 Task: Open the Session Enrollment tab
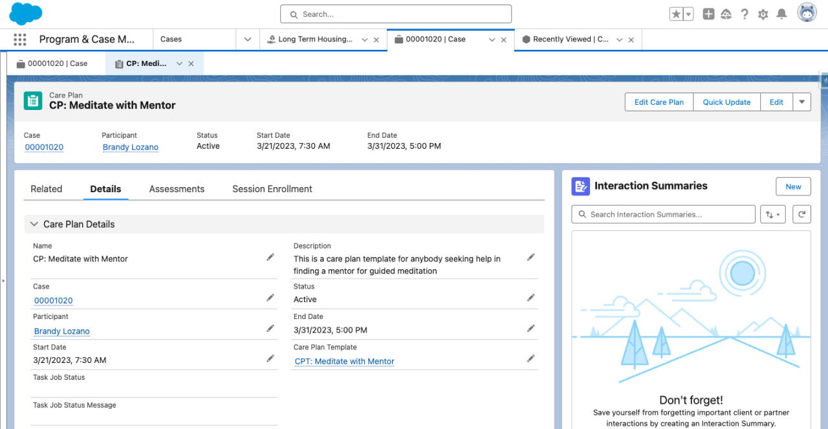coord(272,189)
